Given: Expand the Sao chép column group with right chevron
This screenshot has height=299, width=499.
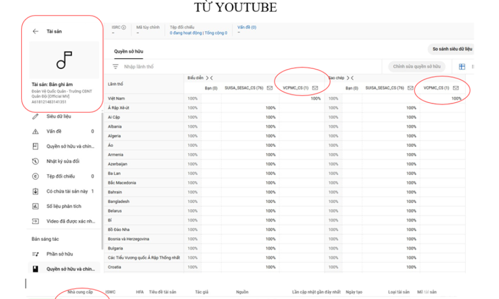Looking at the screenshot, I should [x=348, y=78].
